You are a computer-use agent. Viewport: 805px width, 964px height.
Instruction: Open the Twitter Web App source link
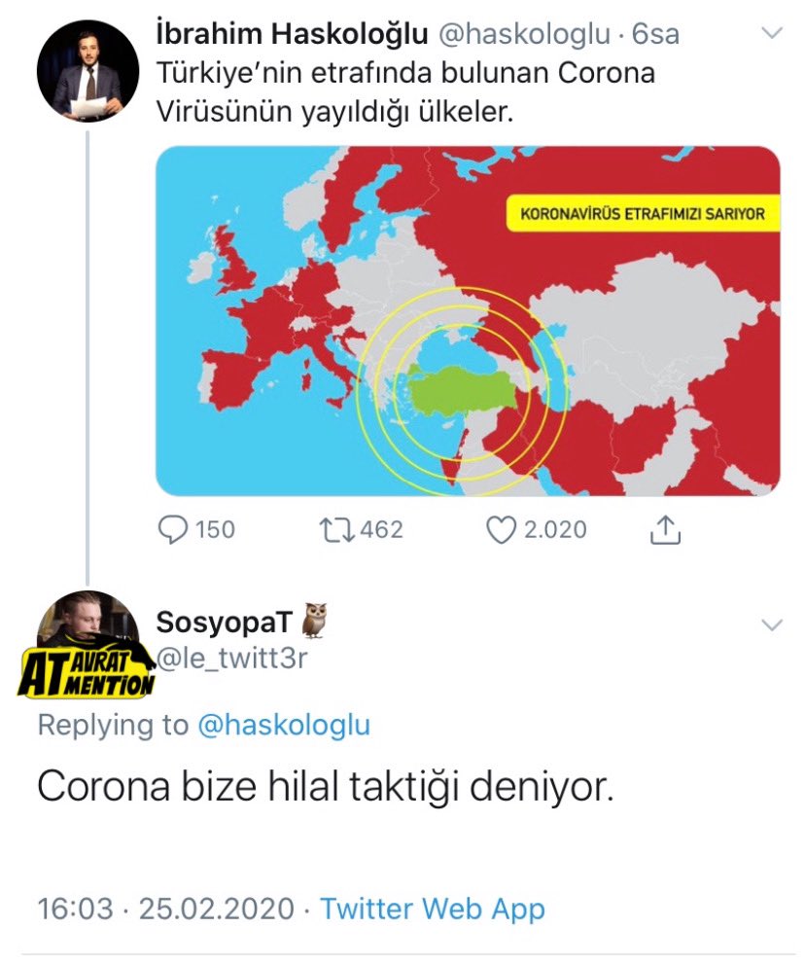pyautogui.click(x=433, y=910)
